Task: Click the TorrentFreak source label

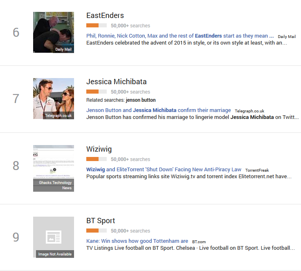Action: coord(257,170)
